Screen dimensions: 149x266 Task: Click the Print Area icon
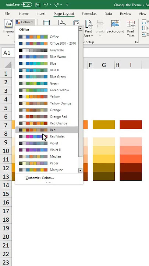[89, 24]
